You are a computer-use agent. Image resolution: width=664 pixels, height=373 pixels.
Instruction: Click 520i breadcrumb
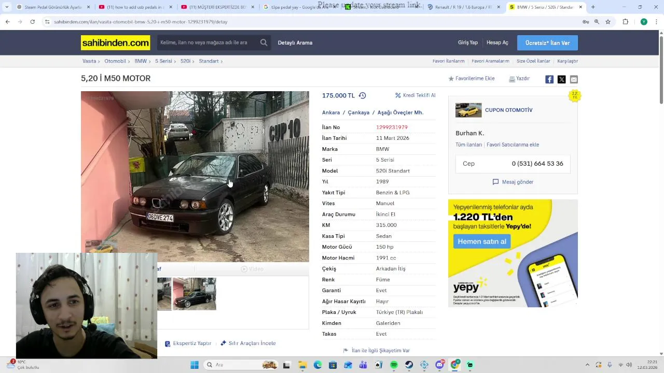coord(185,61)
